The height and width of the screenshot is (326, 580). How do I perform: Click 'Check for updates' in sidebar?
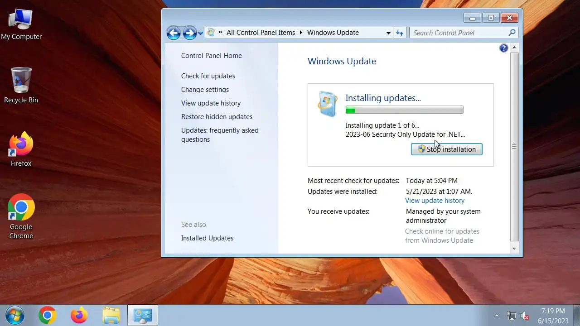208,76
